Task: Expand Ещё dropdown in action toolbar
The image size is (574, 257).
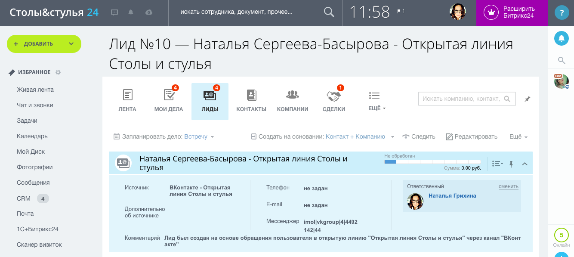Action: [x=518, y=136]
